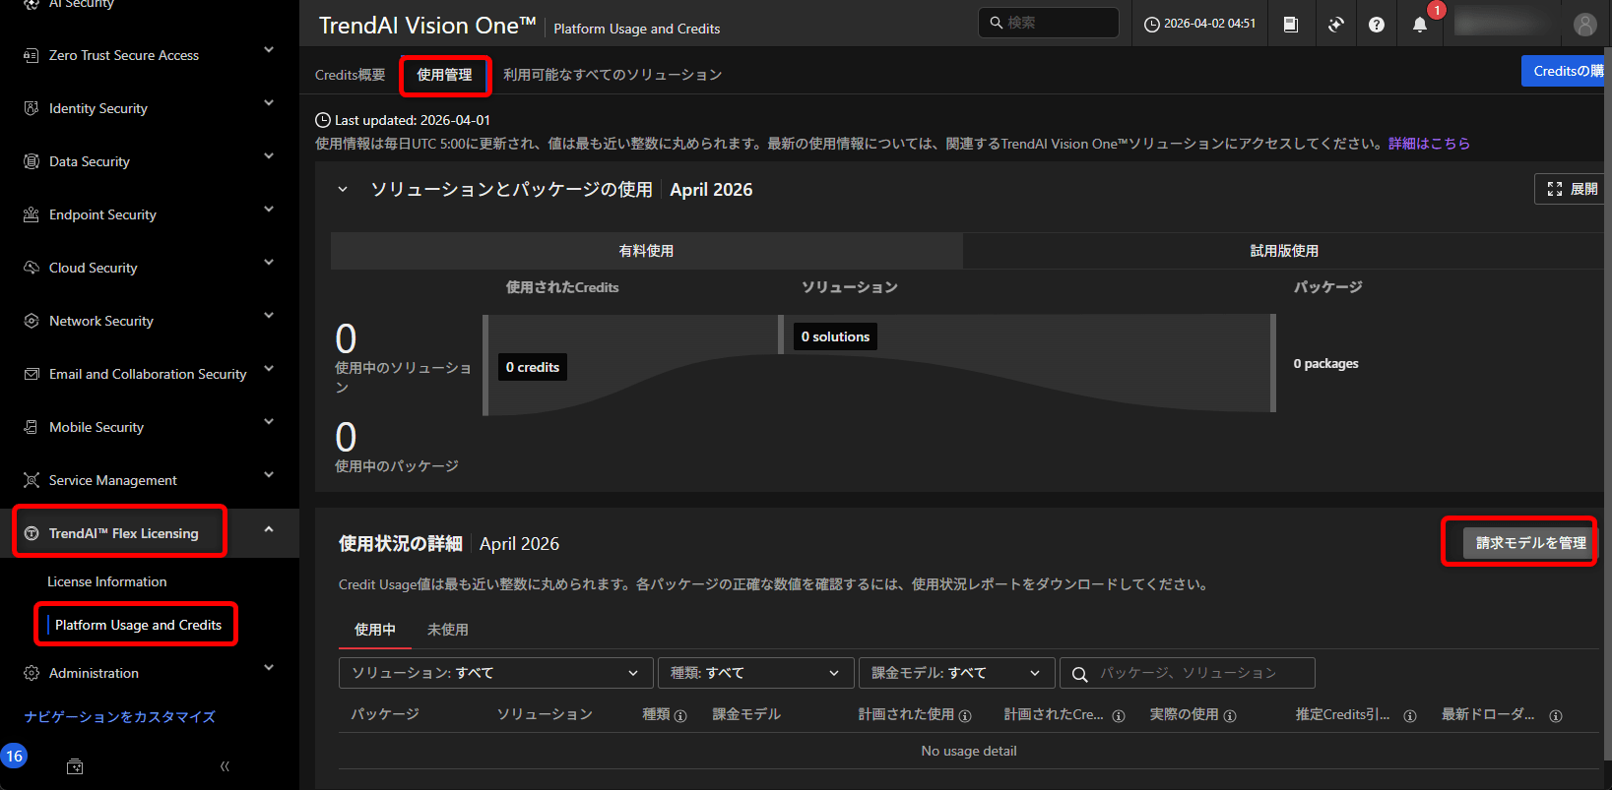Screen dimensions: 1612x790
Task: Open the user profile avatar icon
Action: (1584, 25)
